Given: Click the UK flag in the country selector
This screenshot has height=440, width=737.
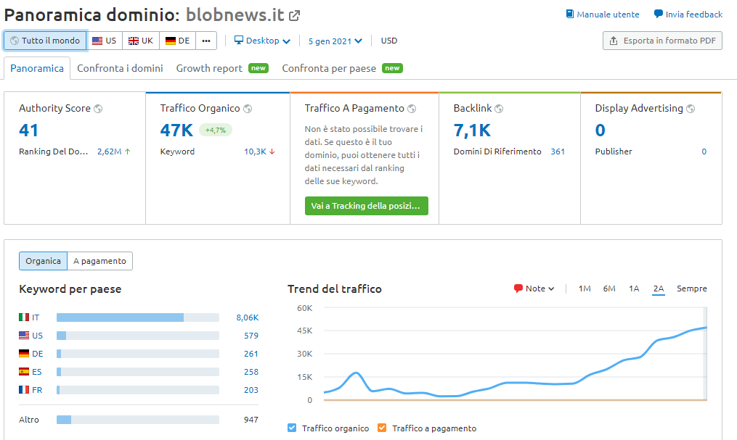Looking at the screenshot, I should point(134,41).
